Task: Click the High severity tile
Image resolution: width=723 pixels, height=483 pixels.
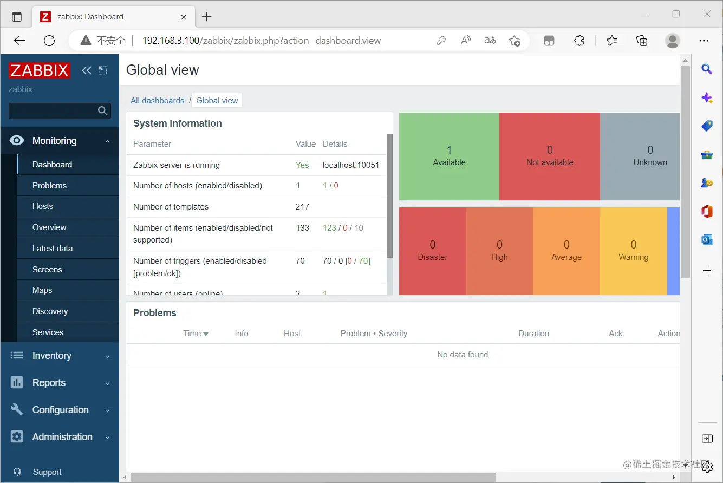Action: point(499,251)
